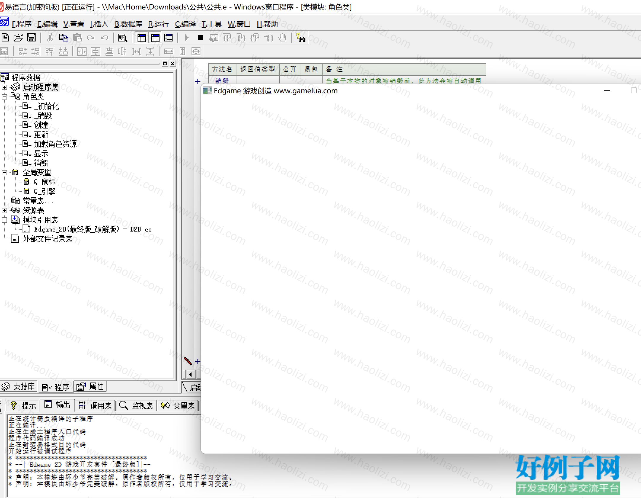The image size is (641, 498).
Task: Click the make same size icon
Action: [x=196, y=52]
